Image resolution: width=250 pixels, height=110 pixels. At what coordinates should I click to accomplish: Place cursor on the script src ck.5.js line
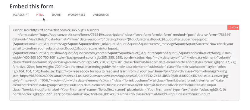click(56, 30)
